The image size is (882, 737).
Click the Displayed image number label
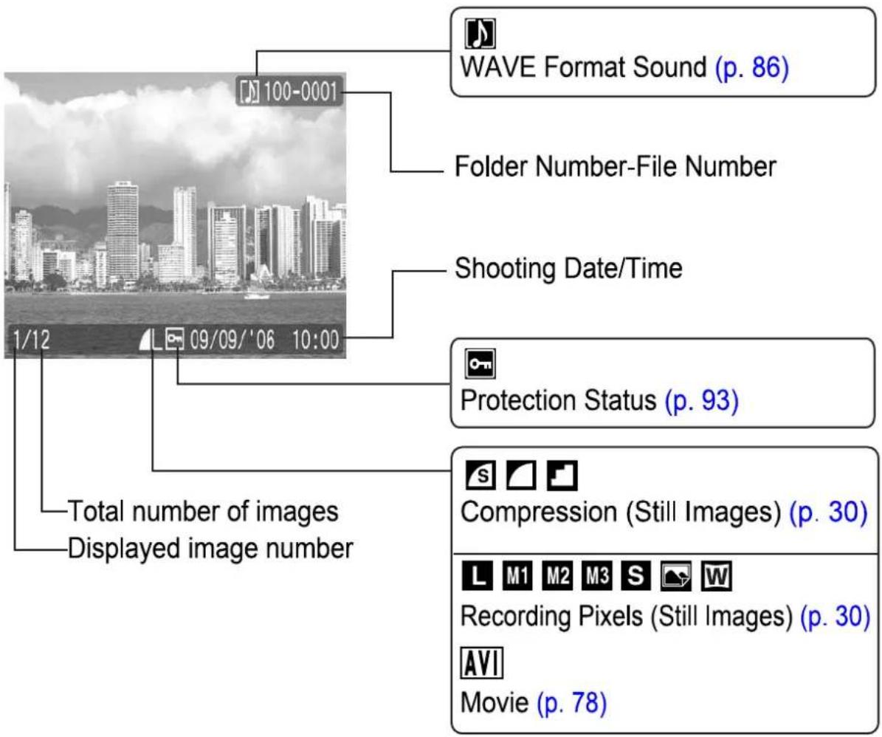pos(210,549)
